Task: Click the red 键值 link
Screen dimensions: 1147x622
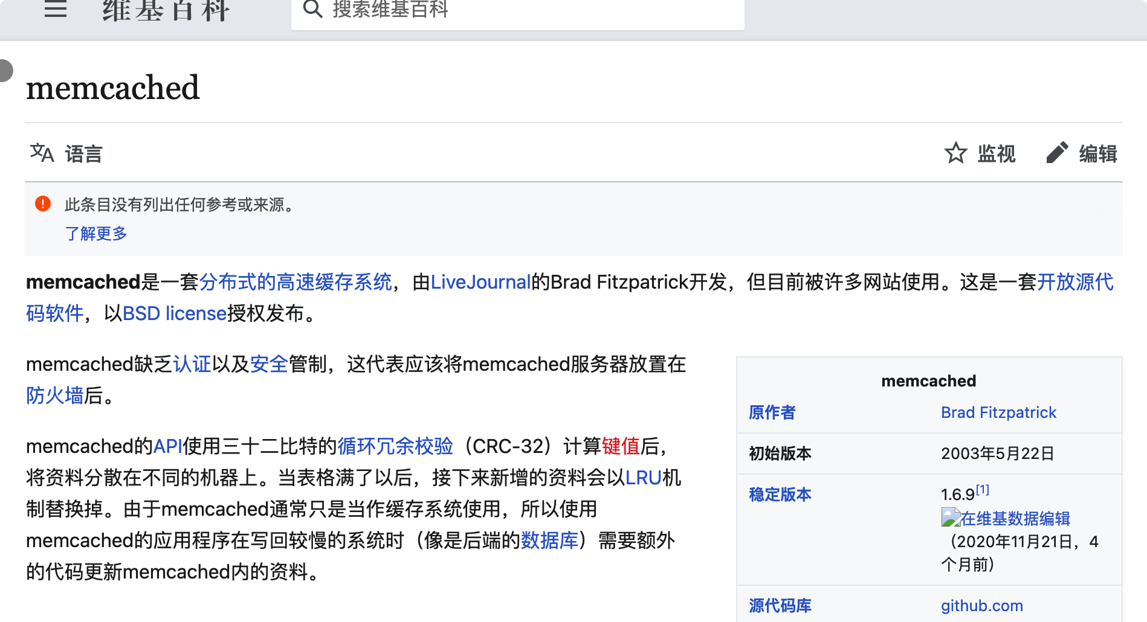Action: [x=621, y=446]
